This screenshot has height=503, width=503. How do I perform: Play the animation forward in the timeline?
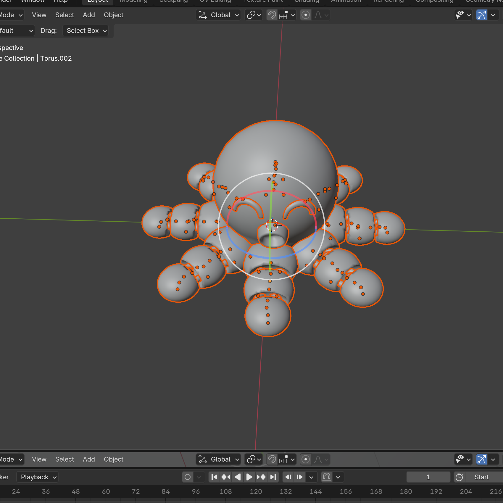click(x=249, y=477)
